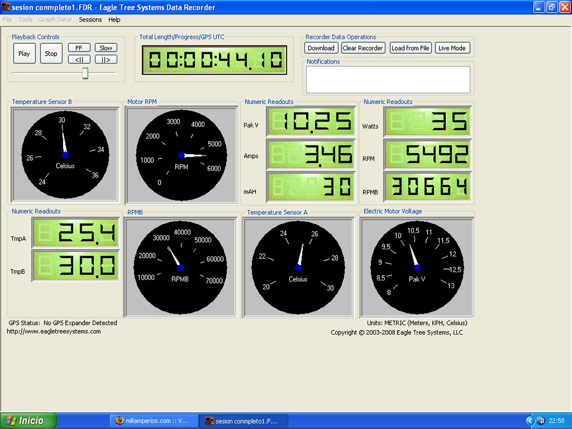The width and height of the screenshot is (572, 429).
Task: Click the Temperature Sensor B gauge
Action: (65, 155)
